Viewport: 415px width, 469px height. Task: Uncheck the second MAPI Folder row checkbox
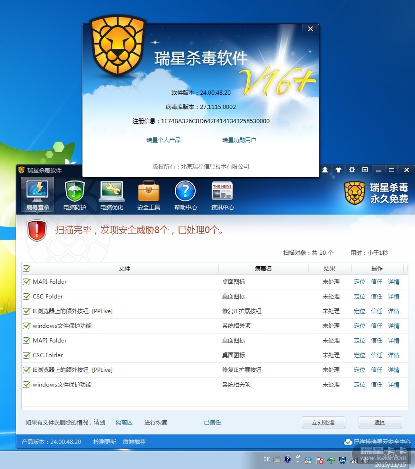(x=27, y=341)
